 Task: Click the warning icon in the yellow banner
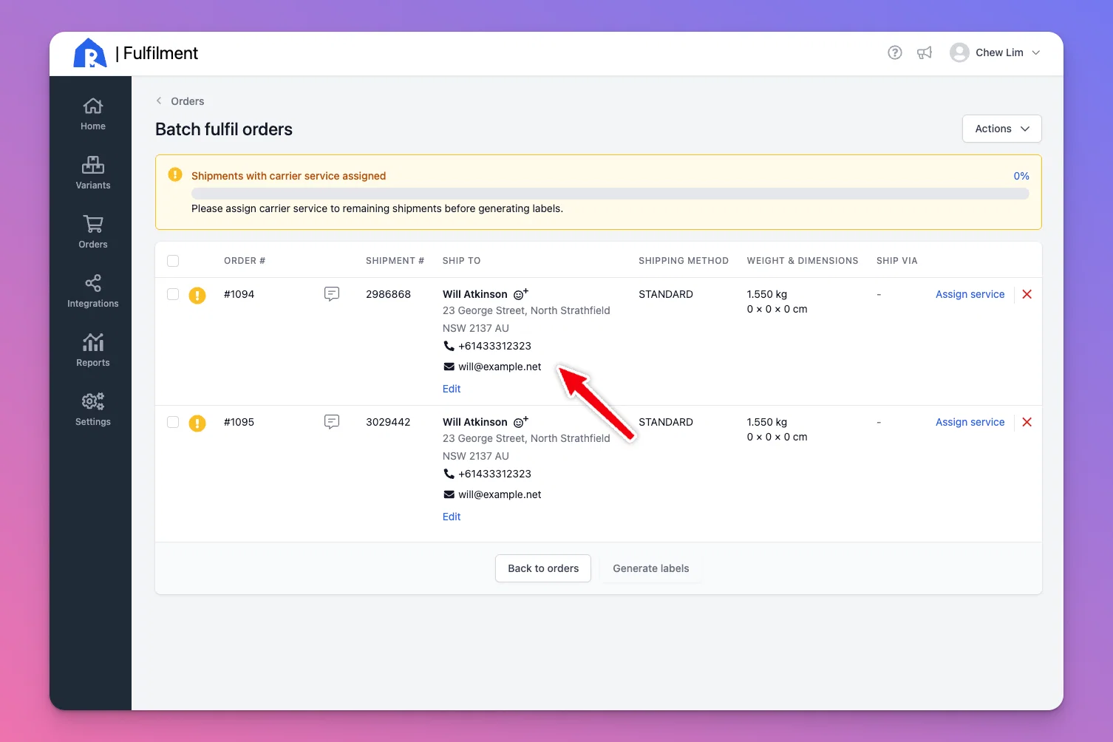click(x=175, y=175)
